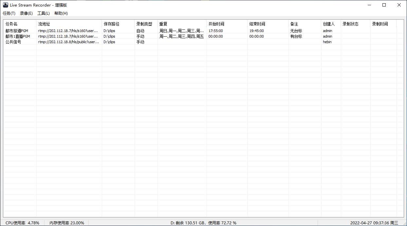Click 手动 type in 都市1直播PGM row

point(140,36)
